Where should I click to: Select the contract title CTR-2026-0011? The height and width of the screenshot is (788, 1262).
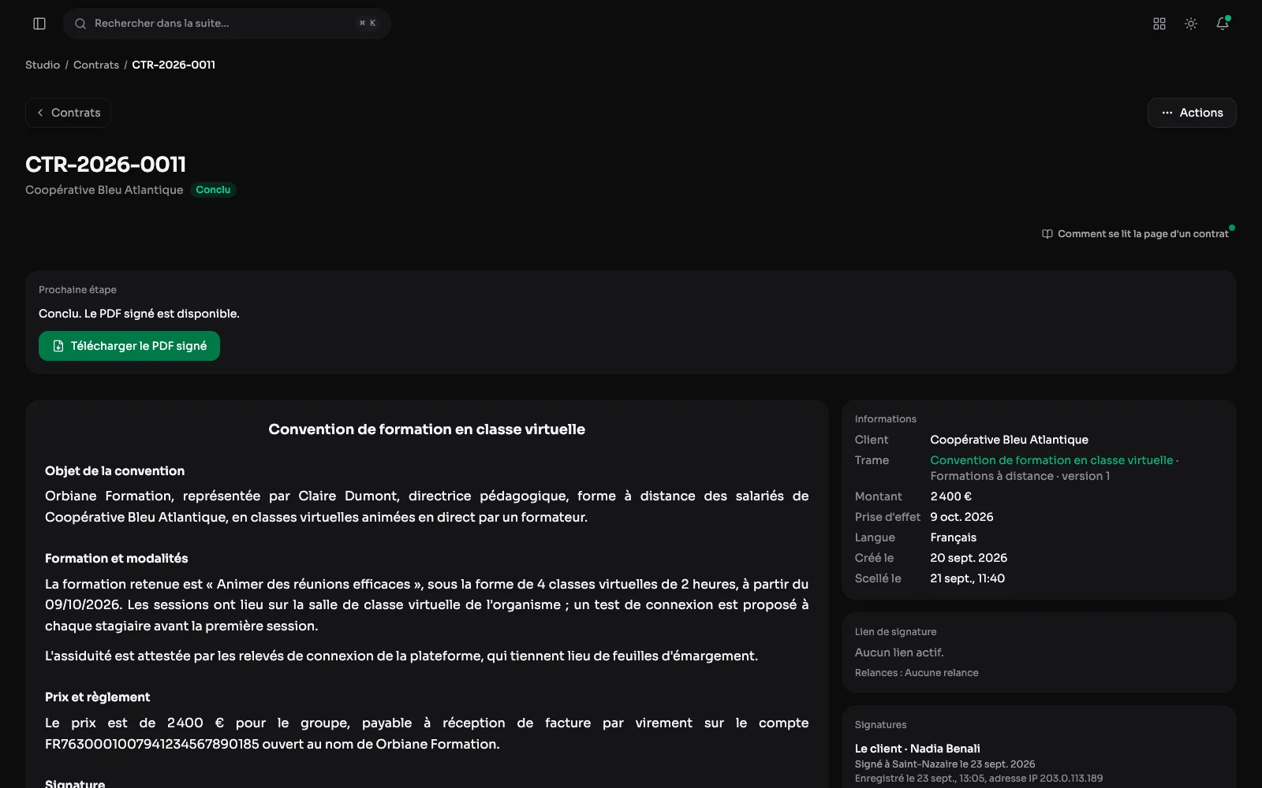click(x=106, y=164)
